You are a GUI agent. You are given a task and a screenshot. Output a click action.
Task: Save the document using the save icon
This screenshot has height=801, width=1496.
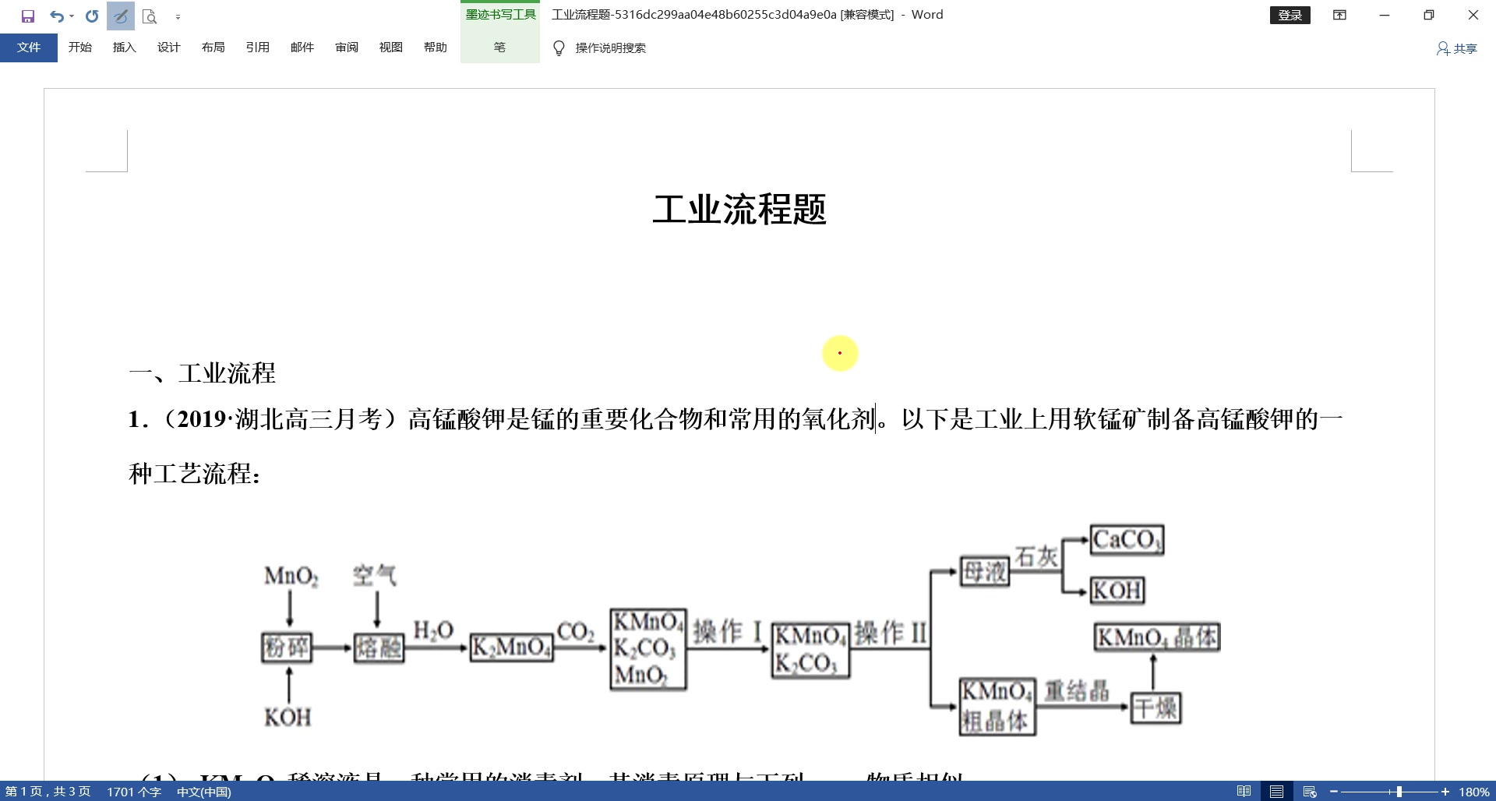coord(28,16)
